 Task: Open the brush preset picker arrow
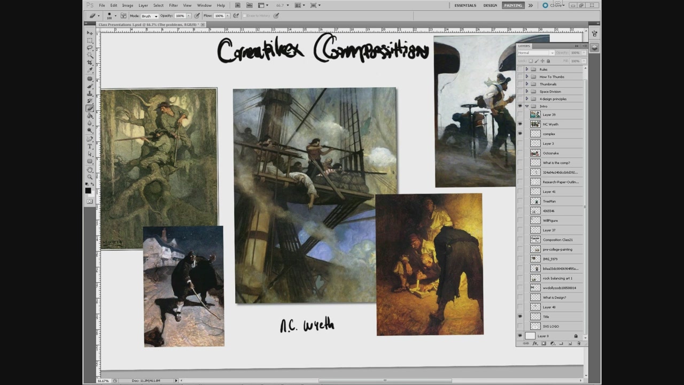[x=115, y=16]
